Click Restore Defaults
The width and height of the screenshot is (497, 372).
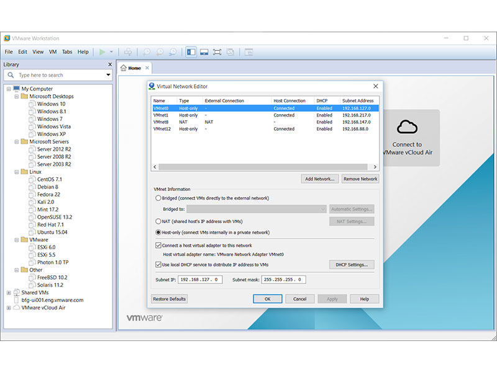coord(169,299)
